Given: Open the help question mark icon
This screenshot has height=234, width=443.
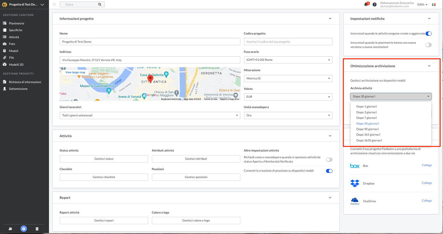Looking at the screenshot, I should [x=374, y=5].
